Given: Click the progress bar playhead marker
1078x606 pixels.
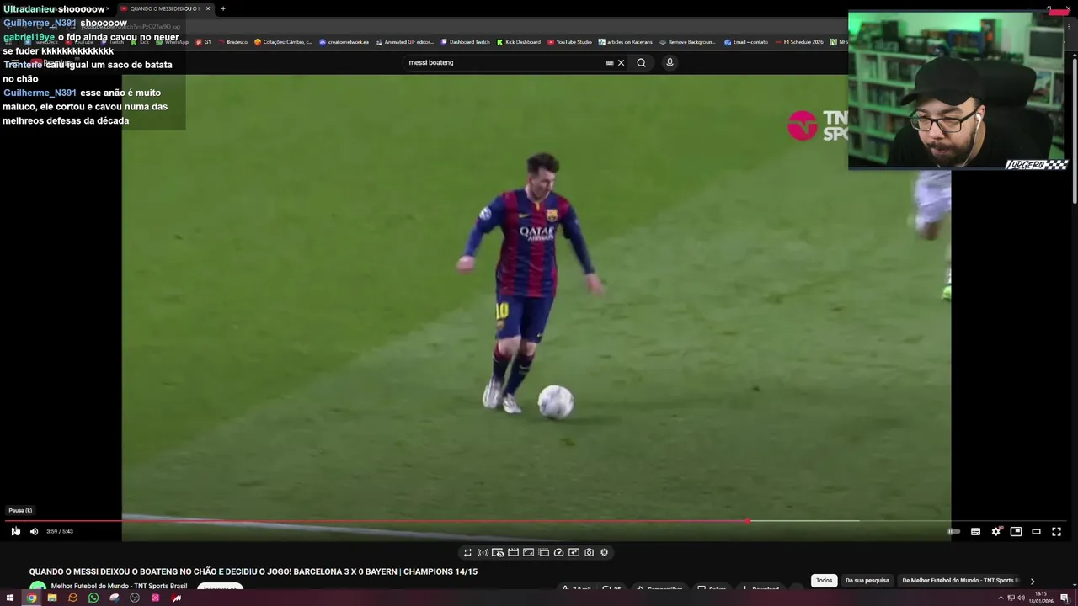Looking at the screenshot, I should [x=748, y=521].
